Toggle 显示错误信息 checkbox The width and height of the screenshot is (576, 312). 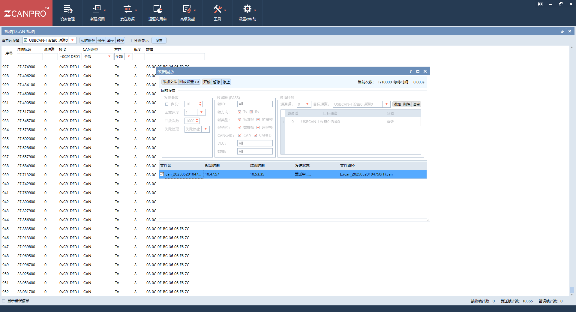click(4, 301)
